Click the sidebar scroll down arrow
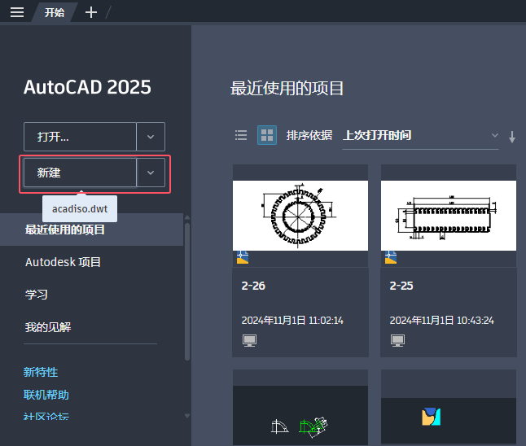Viewport: 526px width, 446px height. click(x=187, y=416)
